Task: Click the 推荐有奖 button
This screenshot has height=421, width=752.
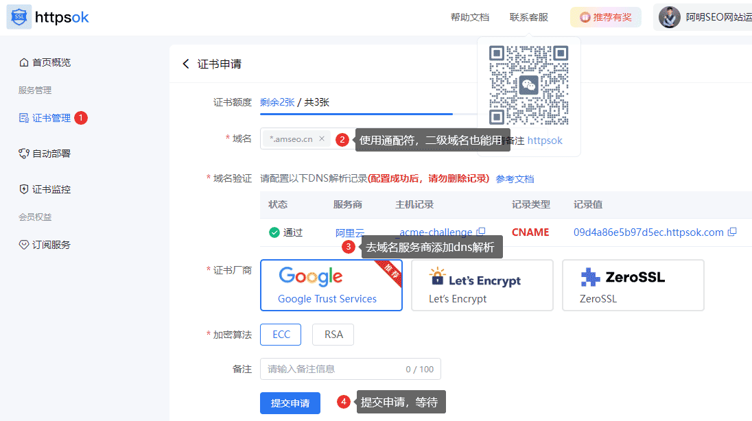Action: (x=605, y=17)
